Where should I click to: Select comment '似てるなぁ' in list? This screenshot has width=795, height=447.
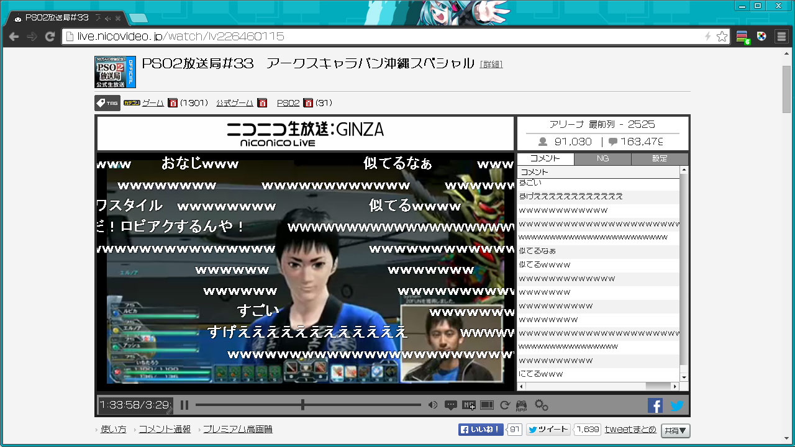point(599,251)
